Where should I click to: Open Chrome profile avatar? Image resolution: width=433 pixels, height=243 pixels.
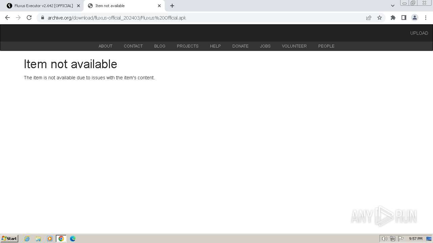(x=415, y=18)
